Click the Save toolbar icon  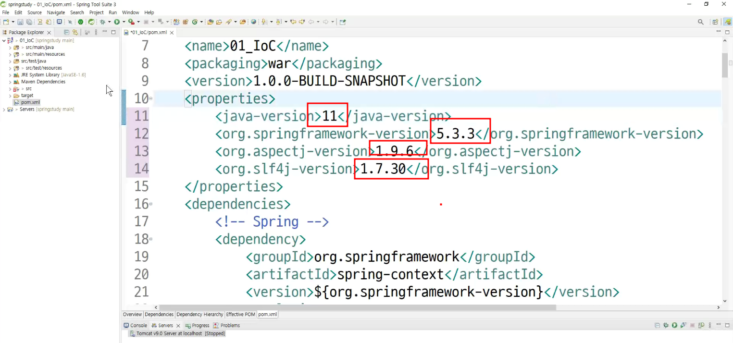coord(20,22)
